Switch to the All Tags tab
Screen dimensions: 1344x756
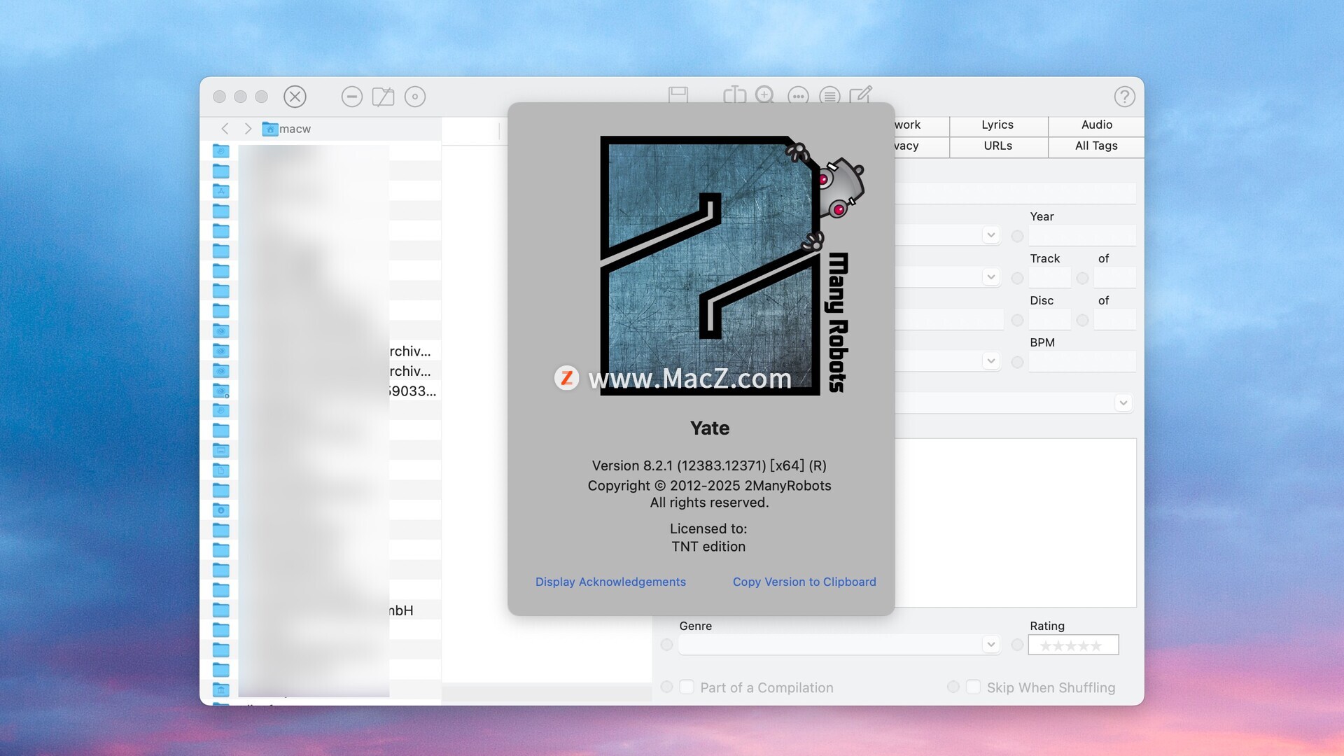click(1096, 146)
